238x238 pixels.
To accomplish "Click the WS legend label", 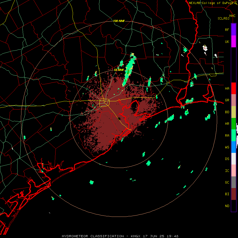I will 227,147.
